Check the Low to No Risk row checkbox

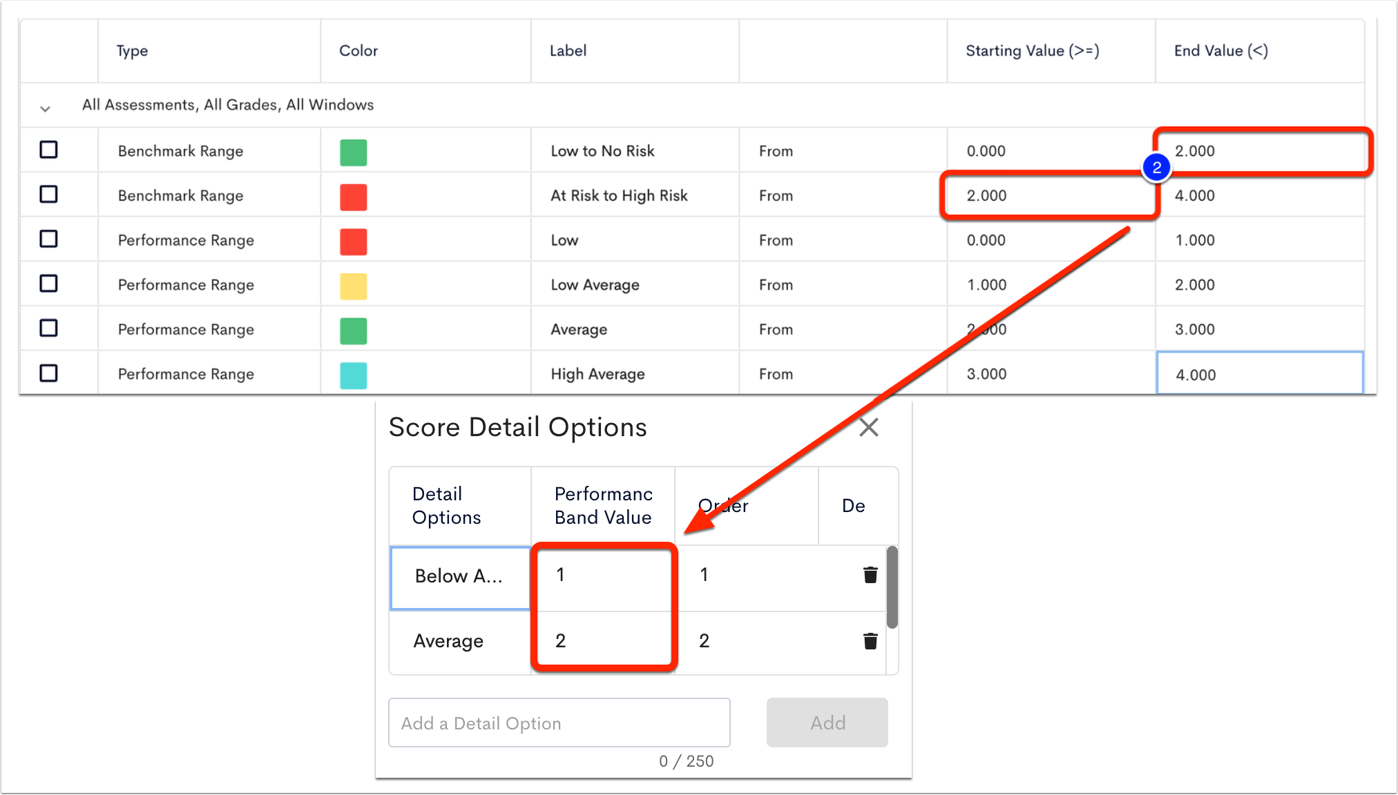48,150
